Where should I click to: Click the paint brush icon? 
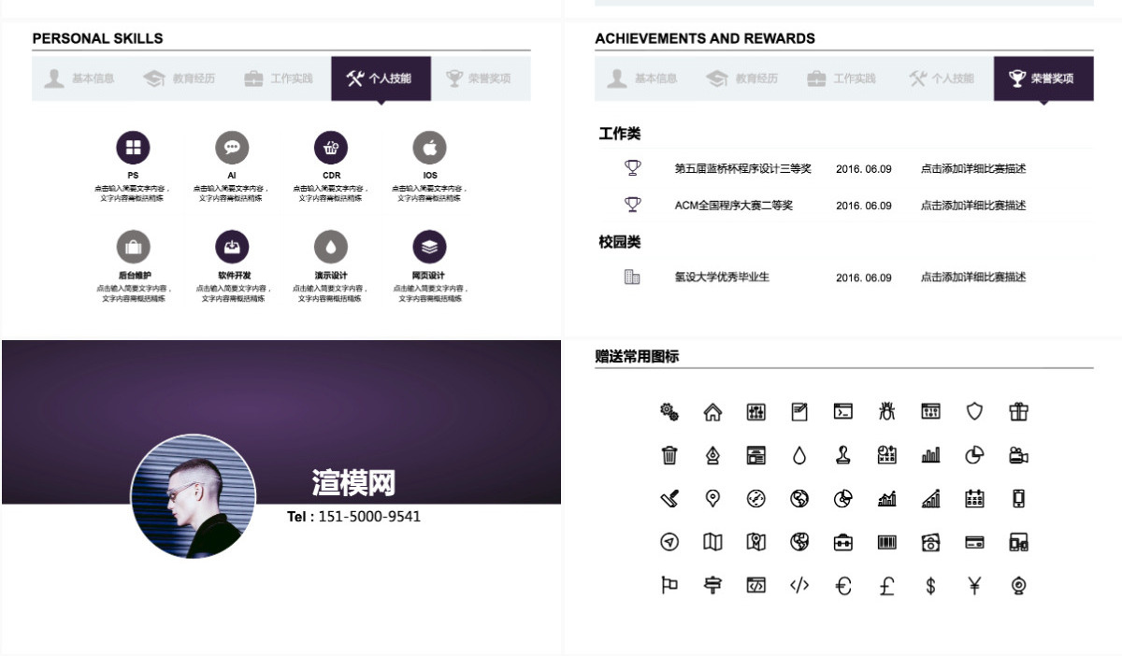pyautogui.click(x=669, y=499)
